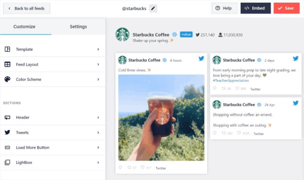Viewport: 304px width, 180px height.
Task: Click the Load More Button icon
Action: tap(7, 147)
